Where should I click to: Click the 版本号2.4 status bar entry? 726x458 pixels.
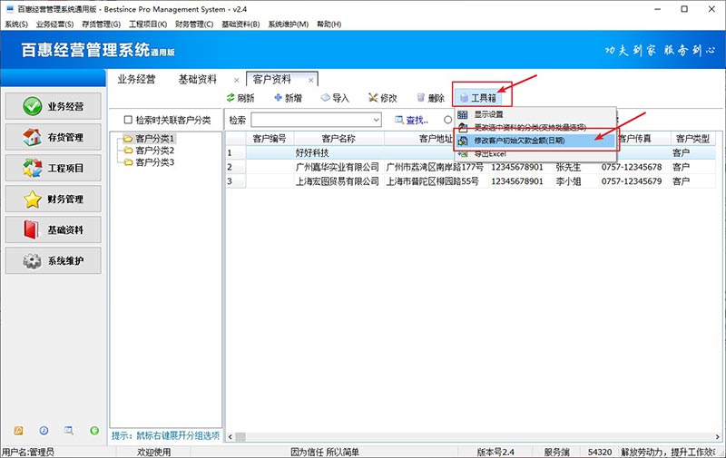tap(495, 452)
